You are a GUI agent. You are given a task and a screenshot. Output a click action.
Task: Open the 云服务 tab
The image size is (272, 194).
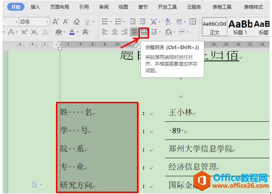point(194,7)
